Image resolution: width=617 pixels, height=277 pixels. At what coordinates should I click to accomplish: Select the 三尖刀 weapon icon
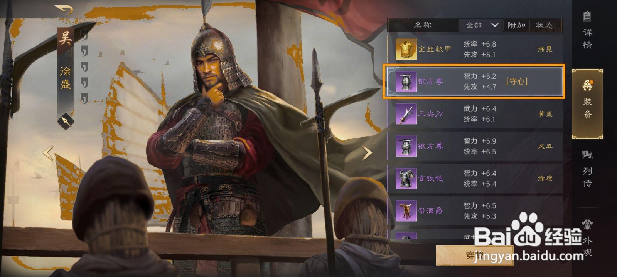coord(406,114)
